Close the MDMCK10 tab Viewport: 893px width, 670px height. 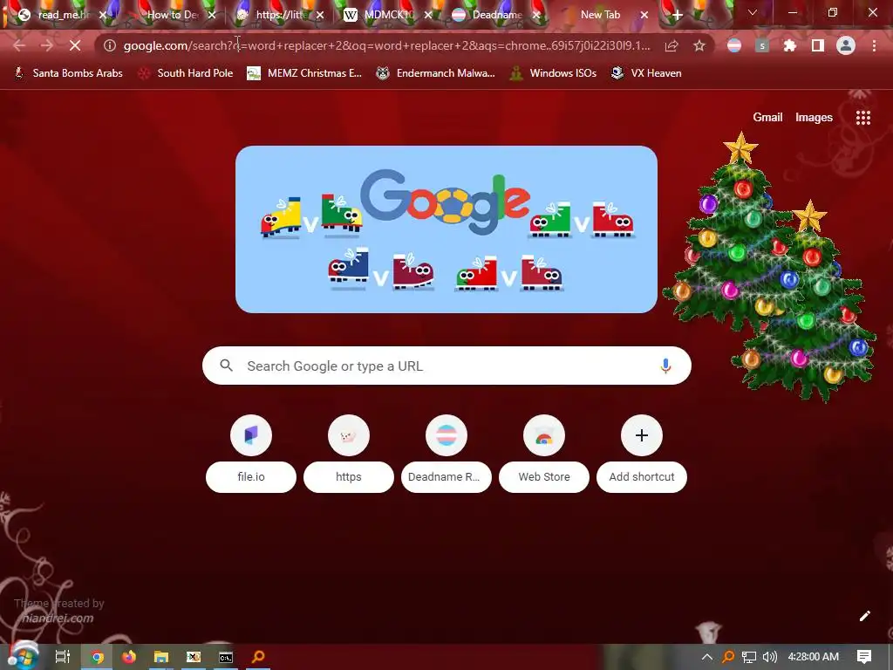[427, 15]
